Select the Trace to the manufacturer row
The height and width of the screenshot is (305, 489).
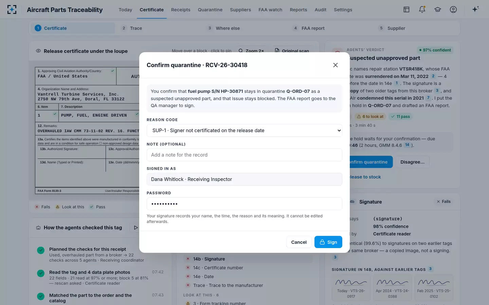click(x=248, y=285)
